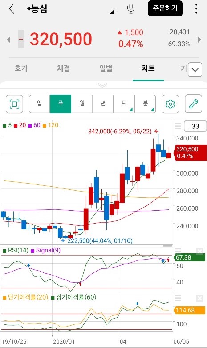Tap the volume figure 20,431

(180, 32)
